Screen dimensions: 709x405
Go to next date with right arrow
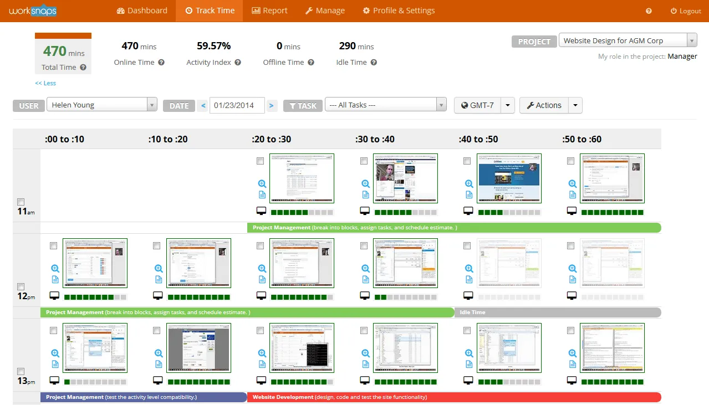click(272, 105)
